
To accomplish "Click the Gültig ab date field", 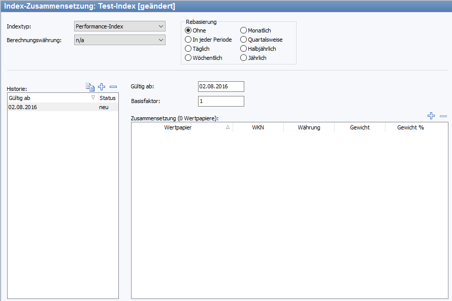I will coord(220,86).
